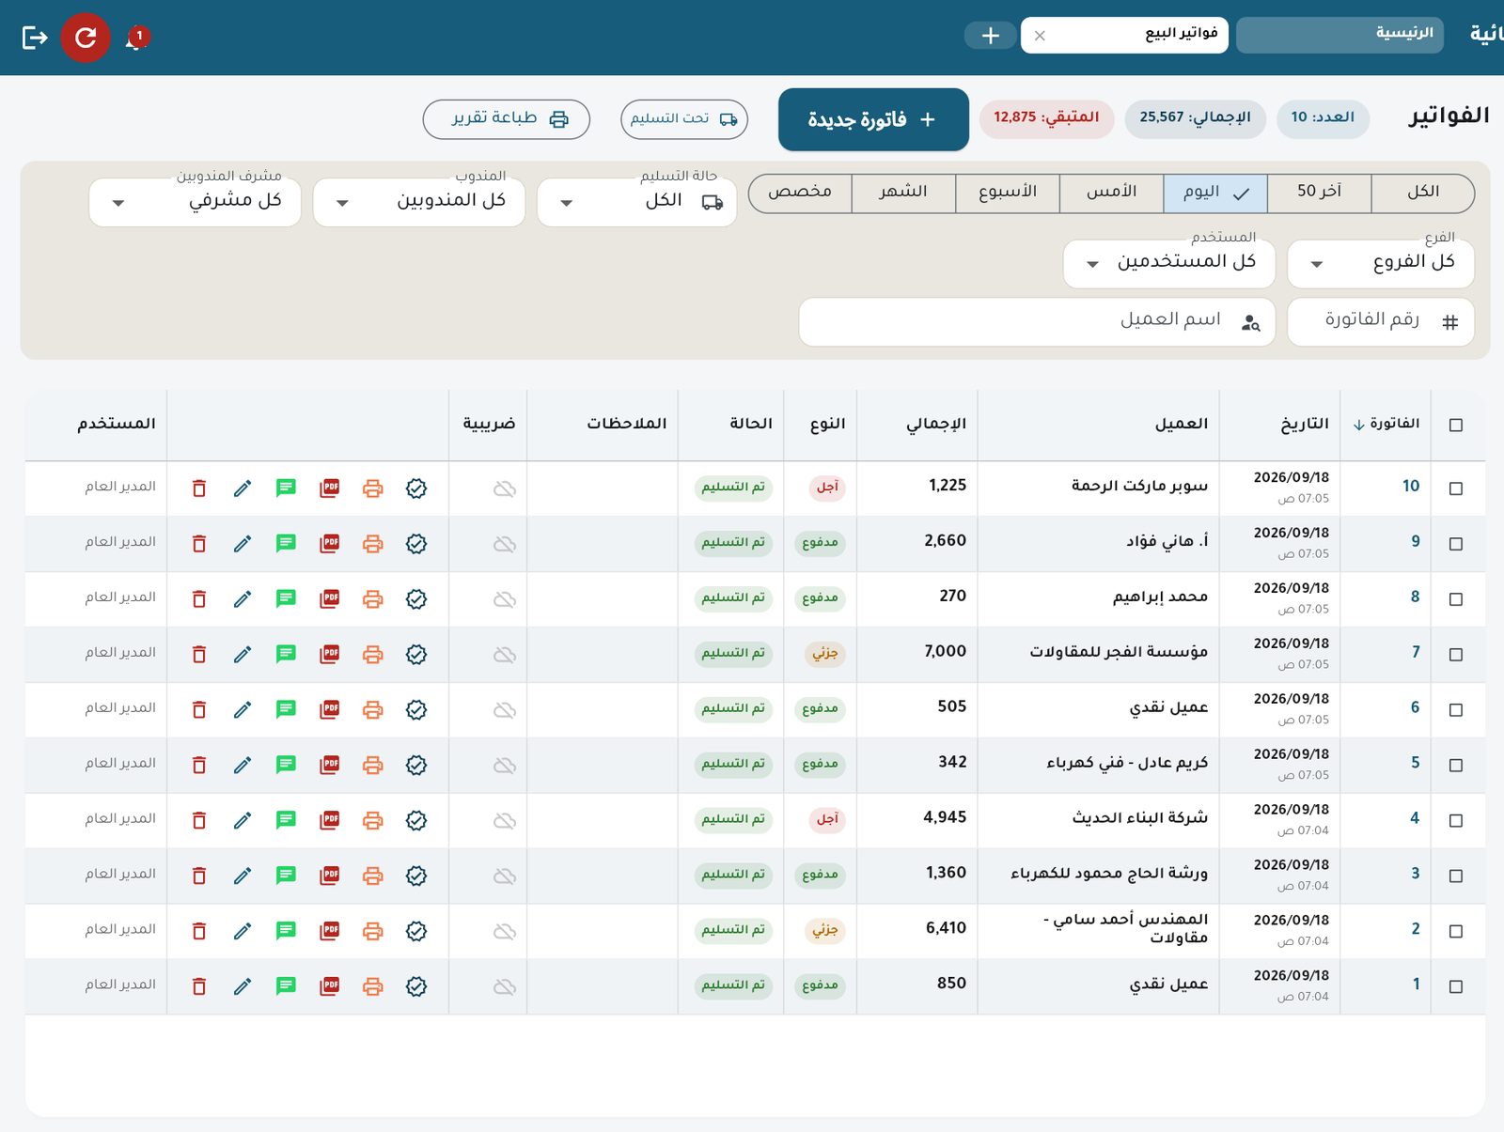The width and height of the screenshot is (1504, 1132).
Task: Print invoice 3 with printer icon
Action: click(373, 876)
